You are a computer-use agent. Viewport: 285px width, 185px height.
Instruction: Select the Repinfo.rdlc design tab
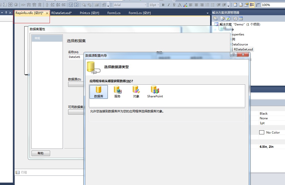(x=30, y=13)
